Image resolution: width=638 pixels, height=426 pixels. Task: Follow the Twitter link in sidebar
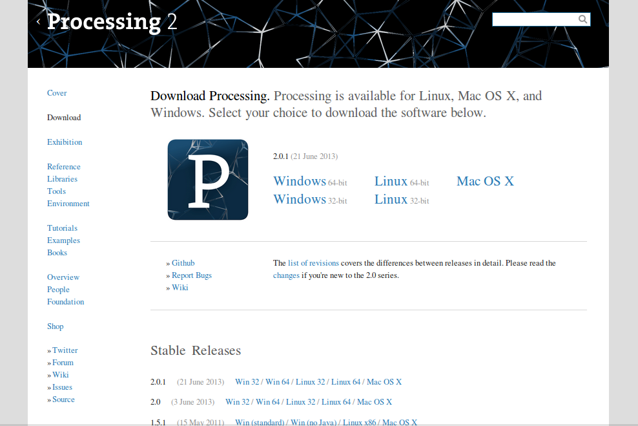coord(65,350)
